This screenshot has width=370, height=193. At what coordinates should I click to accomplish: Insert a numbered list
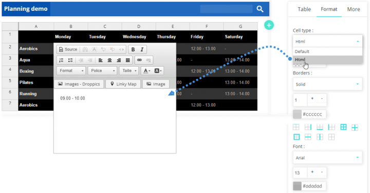tap(61, 60)
